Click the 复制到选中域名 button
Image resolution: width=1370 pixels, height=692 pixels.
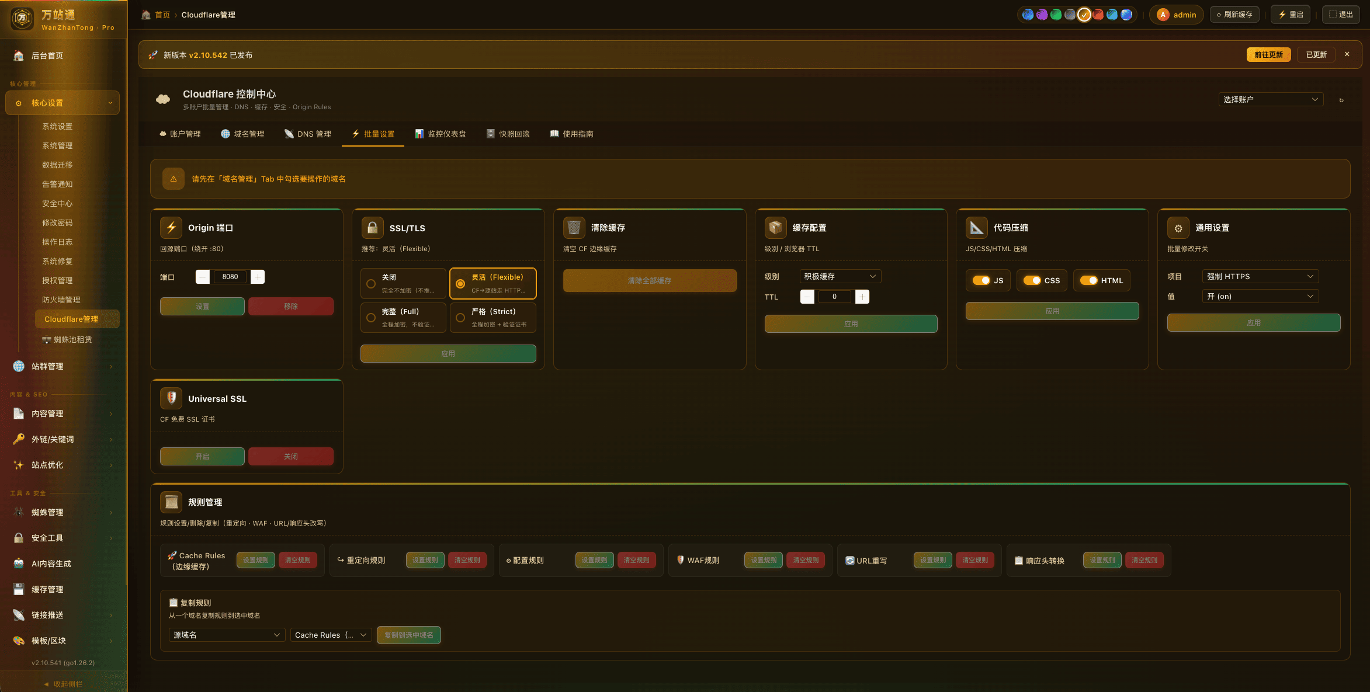click(409, 635)
